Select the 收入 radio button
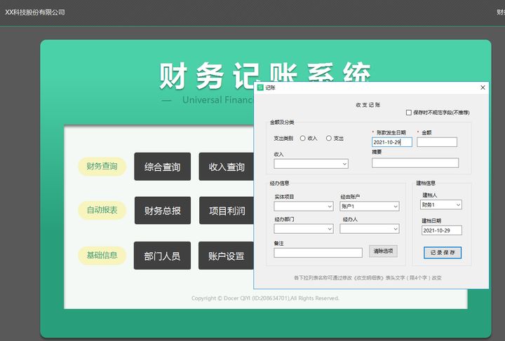The width and height of the screenshot is (505, 341). [302, 138]
